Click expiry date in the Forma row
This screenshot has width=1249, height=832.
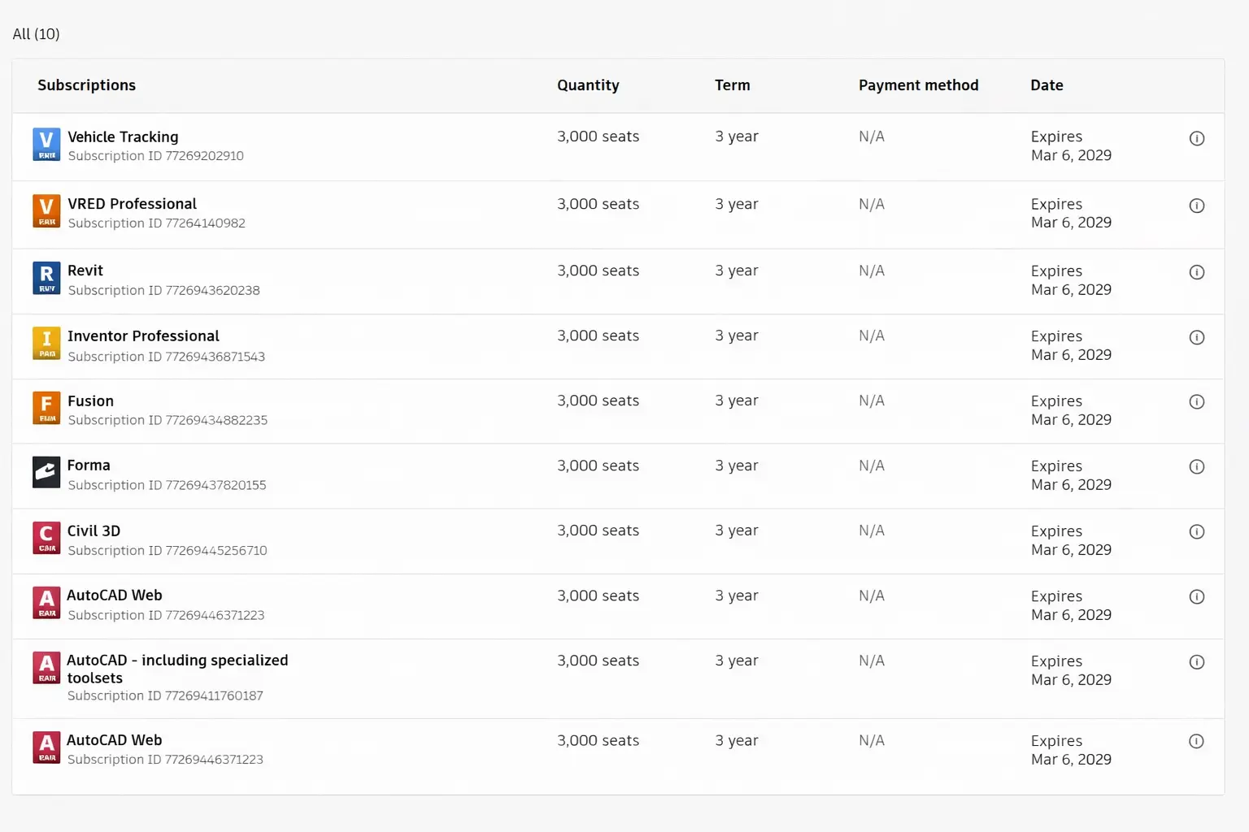(x=1071, y=475)
